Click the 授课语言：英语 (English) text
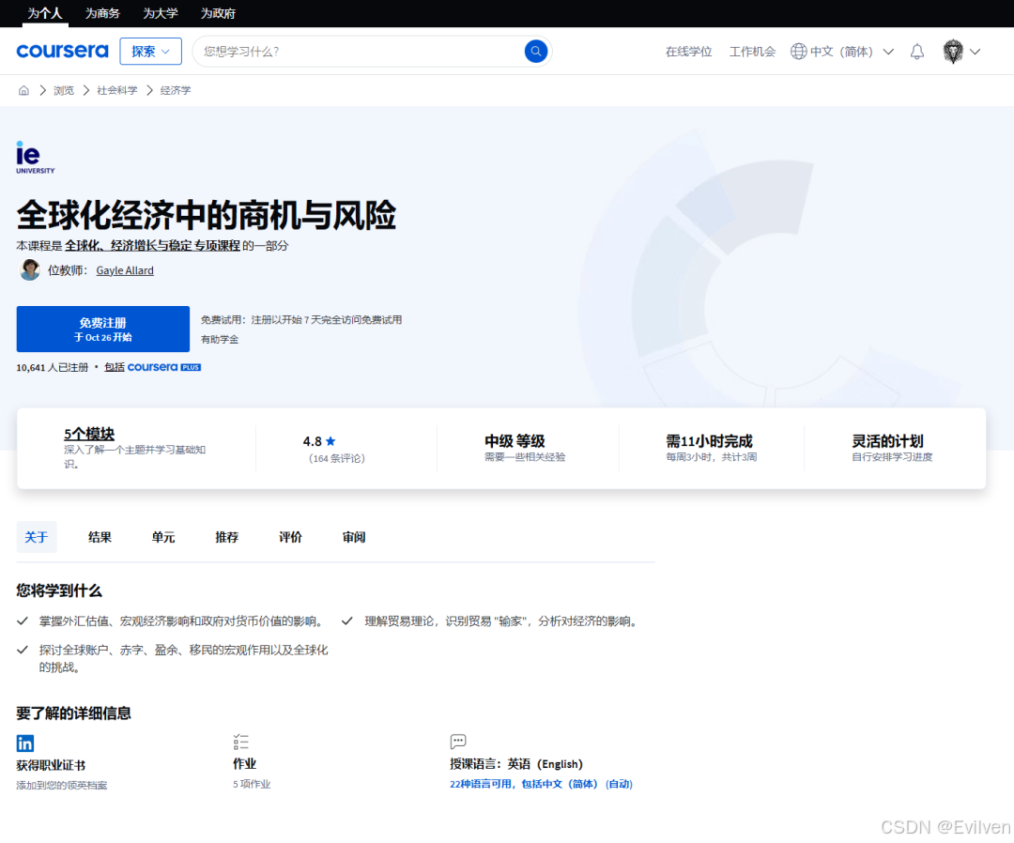The width and height of the screenshot is (1014, 843). click(x=516, y=764)
